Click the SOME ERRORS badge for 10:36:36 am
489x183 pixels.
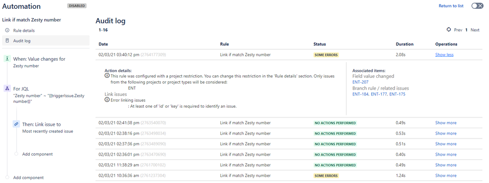click(x=326, y=176)
